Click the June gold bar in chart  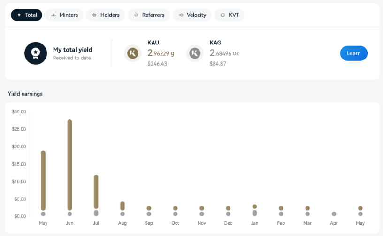click(x=69, y=165)
